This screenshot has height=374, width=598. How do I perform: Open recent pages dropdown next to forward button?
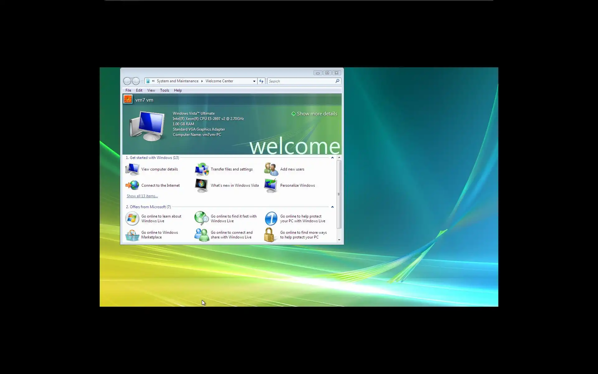pyautogui.click(x=142, y=81)
